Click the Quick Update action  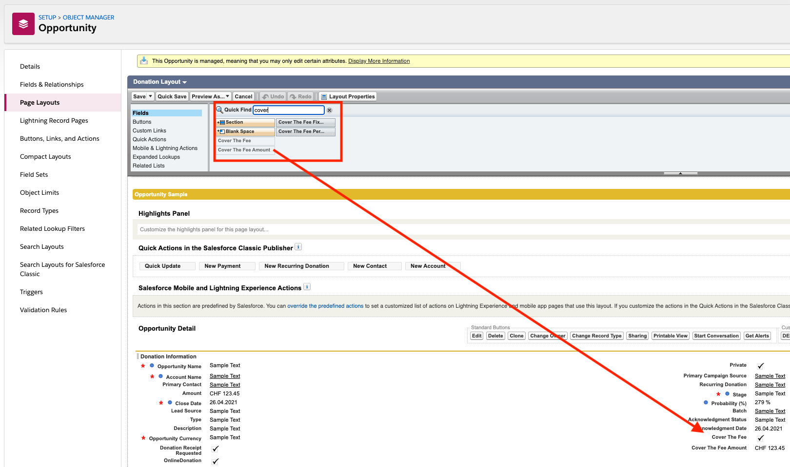(x=167, y=266)
